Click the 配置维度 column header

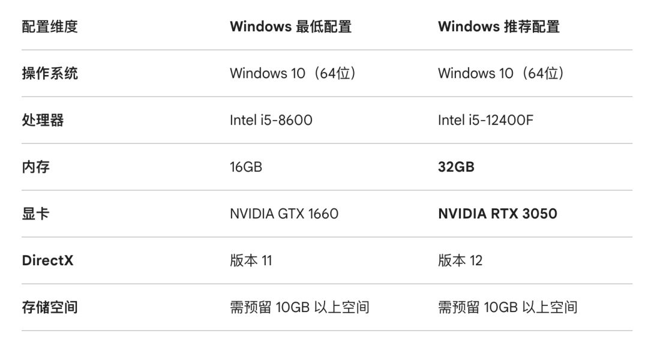coord(50,26)
